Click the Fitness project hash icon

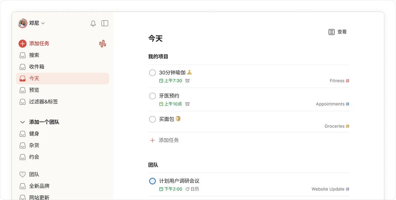click(x=348, y=81)
